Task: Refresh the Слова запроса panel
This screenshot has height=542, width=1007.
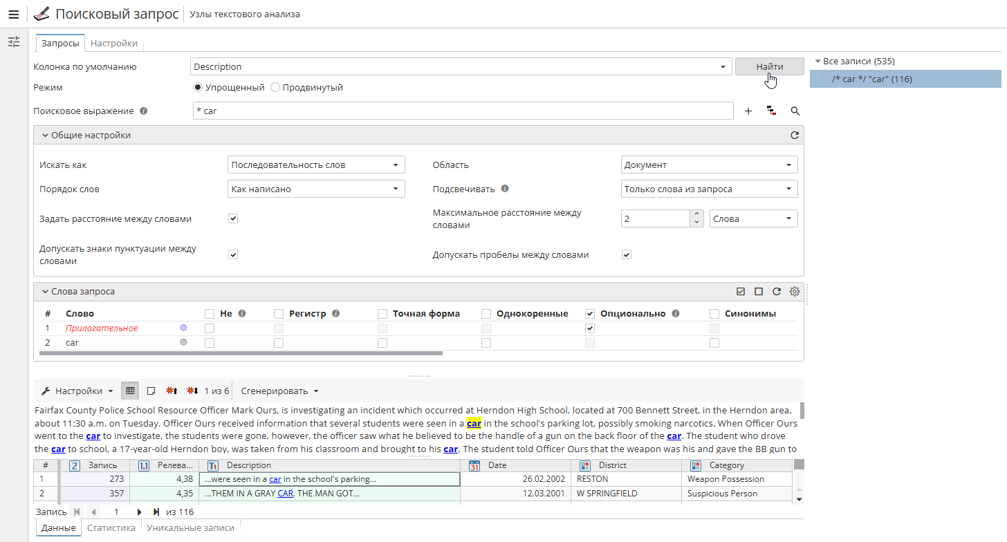Action: (777, 292)
